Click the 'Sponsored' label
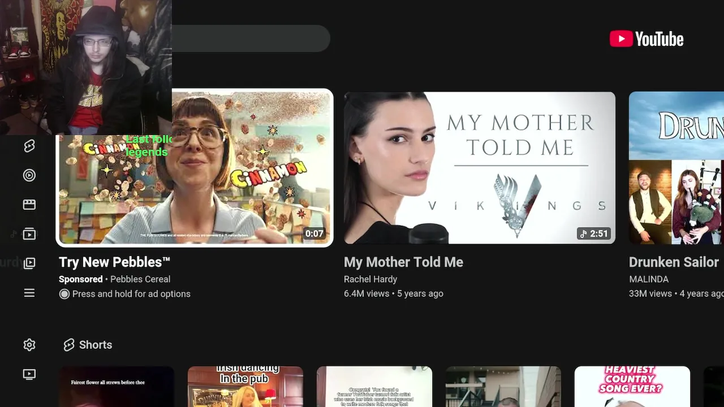Screen dimensions: 724x407 [x=81, y=279]
